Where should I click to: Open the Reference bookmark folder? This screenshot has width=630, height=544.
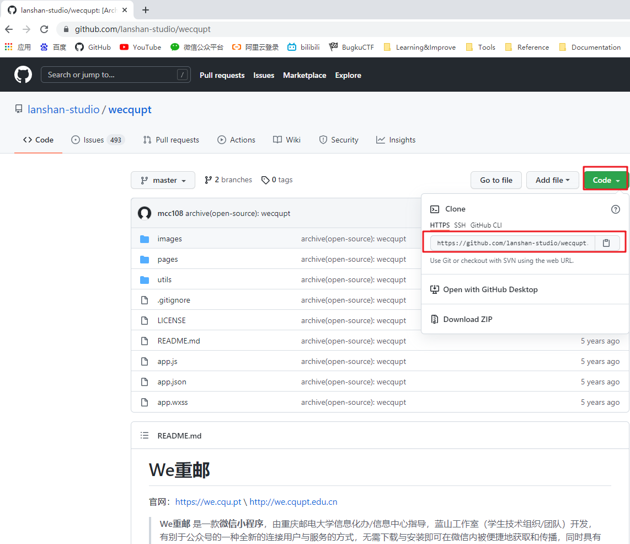tap(527, 47)
